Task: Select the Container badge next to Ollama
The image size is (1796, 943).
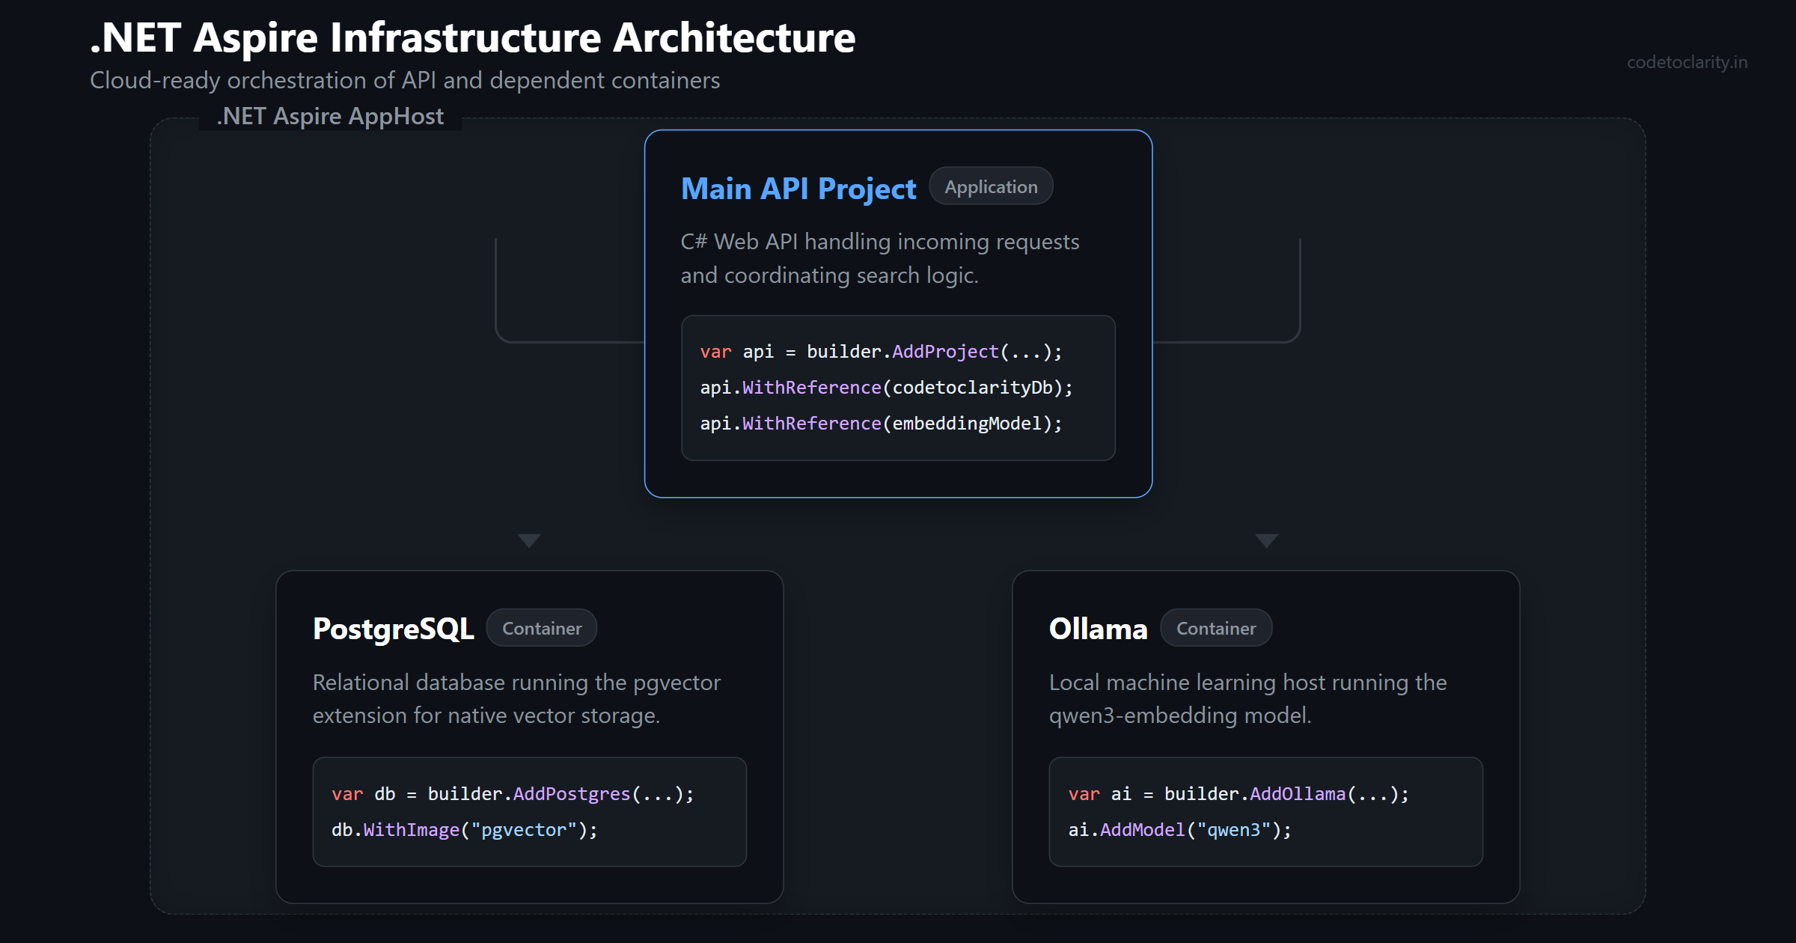Action: (1216, 628)
